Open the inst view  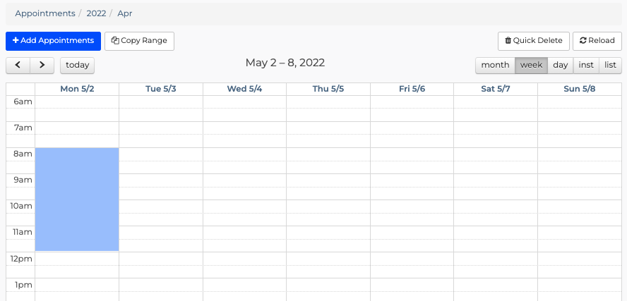coord(586,66)
